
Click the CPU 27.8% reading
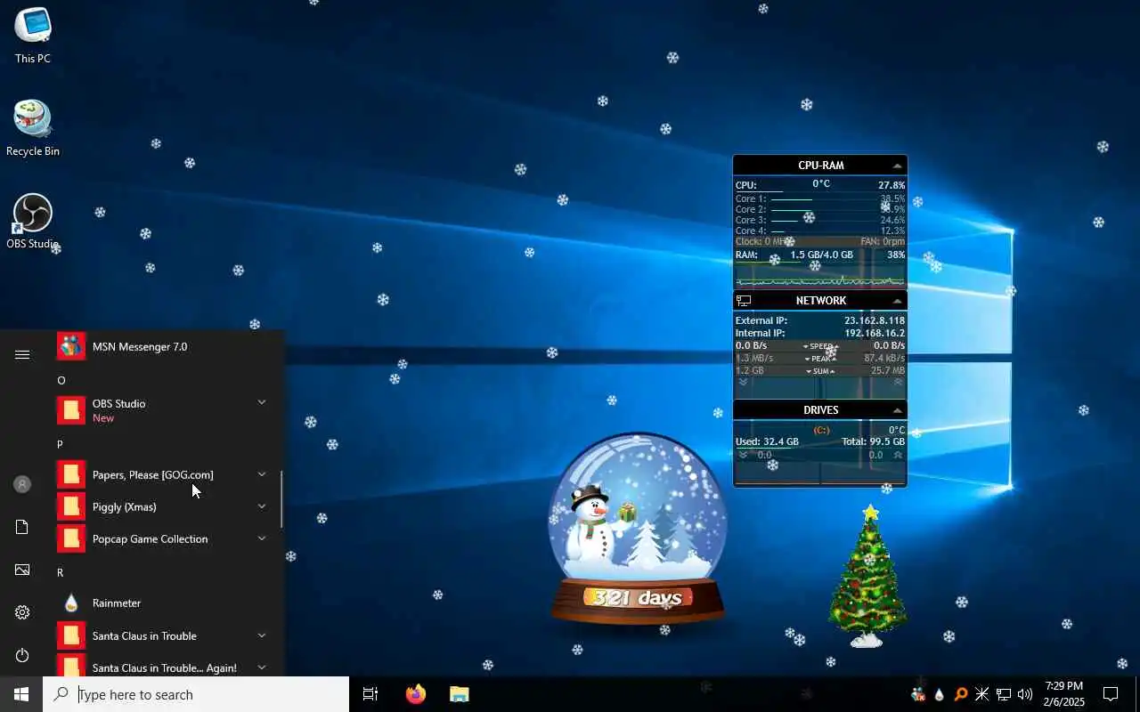tap(892, 185)
